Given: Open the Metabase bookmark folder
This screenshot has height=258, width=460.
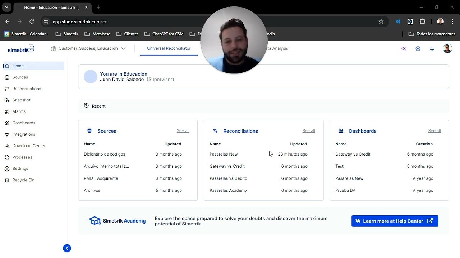Looking at the screenshot, I should [97, 34].
